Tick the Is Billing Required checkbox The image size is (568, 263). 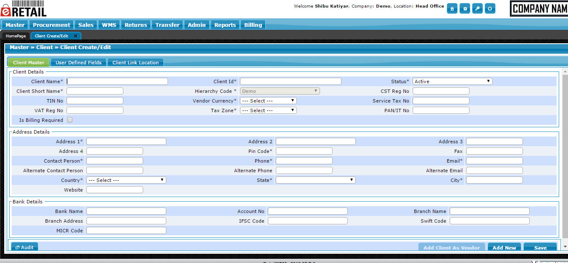click(70, 120)
